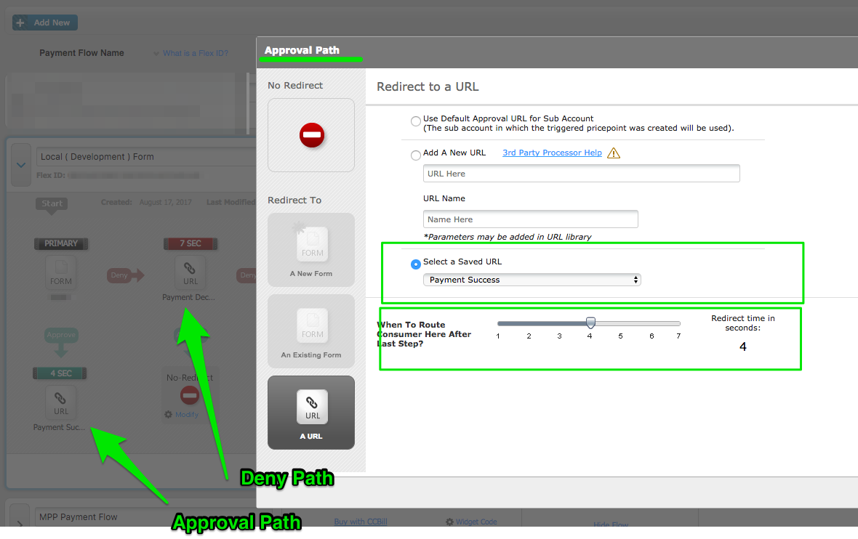This screenshot has width=858, height=539.
Task: Select the Add A New URL radio
Action: (416, 155)
